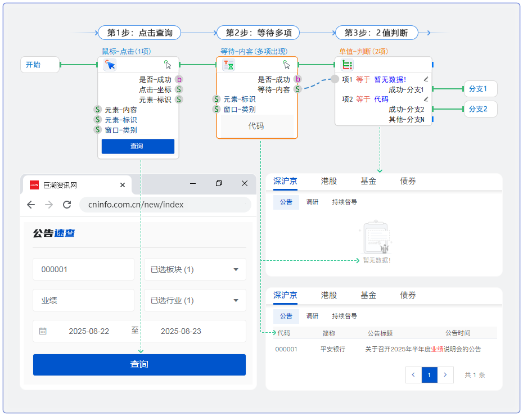Image resolution: width=523 pixels, height=416 pixels.
Task: Click the mouse-click node icon in step 1
Action: pos(110,65)
